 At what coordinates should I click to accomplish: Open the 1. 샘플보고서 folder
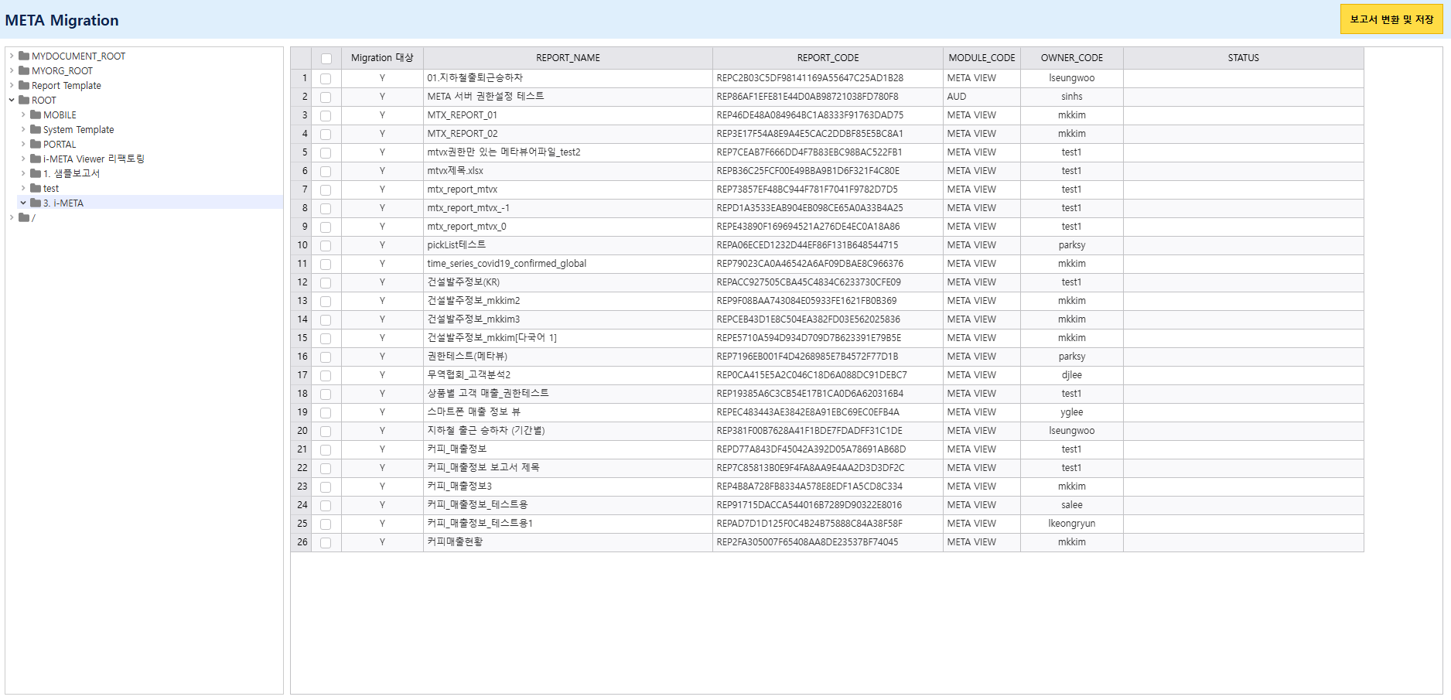71,173
